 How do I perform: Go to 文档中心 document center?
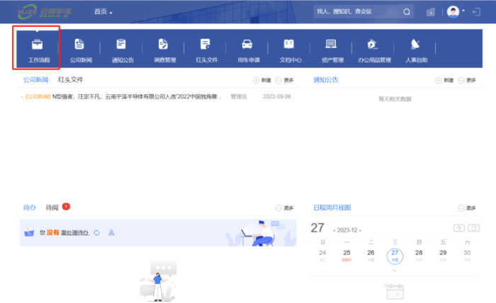pos(290,48)
